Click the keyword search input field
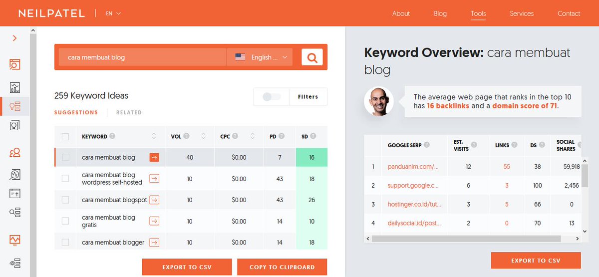 click(x=142, y=57)
